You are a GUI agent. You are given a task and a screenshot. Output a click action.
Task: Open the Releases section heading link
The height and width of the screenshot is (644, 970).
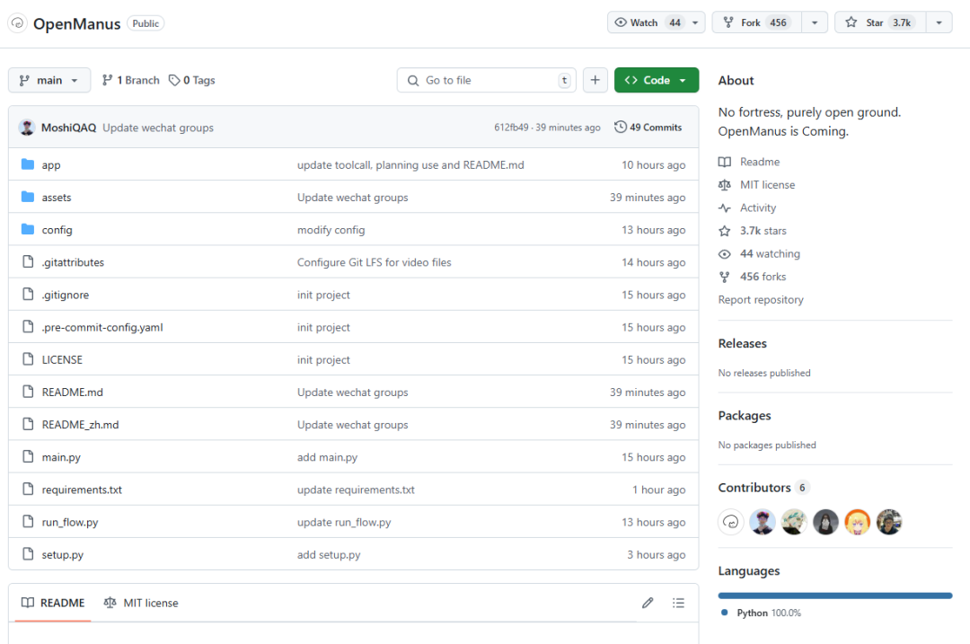coord(743,343)
